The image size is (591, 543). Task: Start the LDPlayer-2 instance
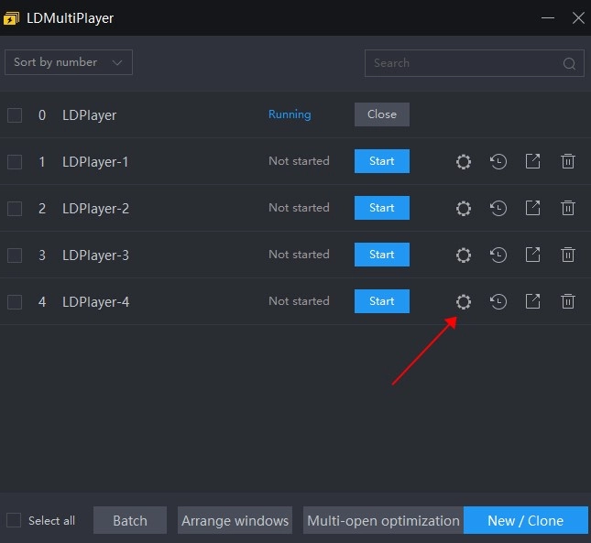pos(382,208)
